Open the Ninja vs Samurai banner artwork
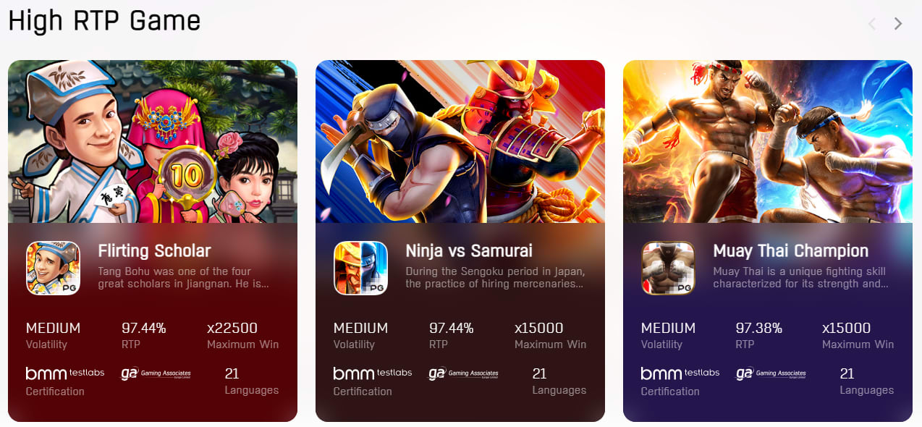Viewport: 922px width, 427px height. click(460, 142)
